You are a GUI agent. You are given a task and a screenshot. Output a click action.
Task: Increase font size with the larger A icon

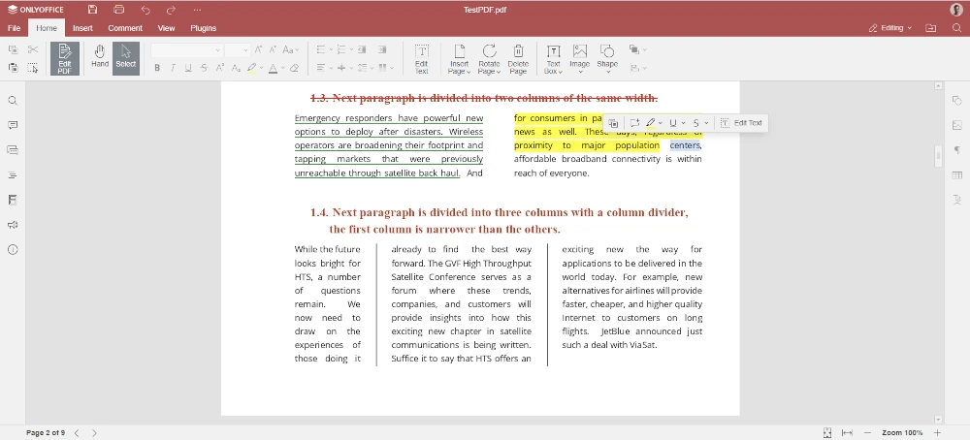pyautogui.click(x=259, y=50)
